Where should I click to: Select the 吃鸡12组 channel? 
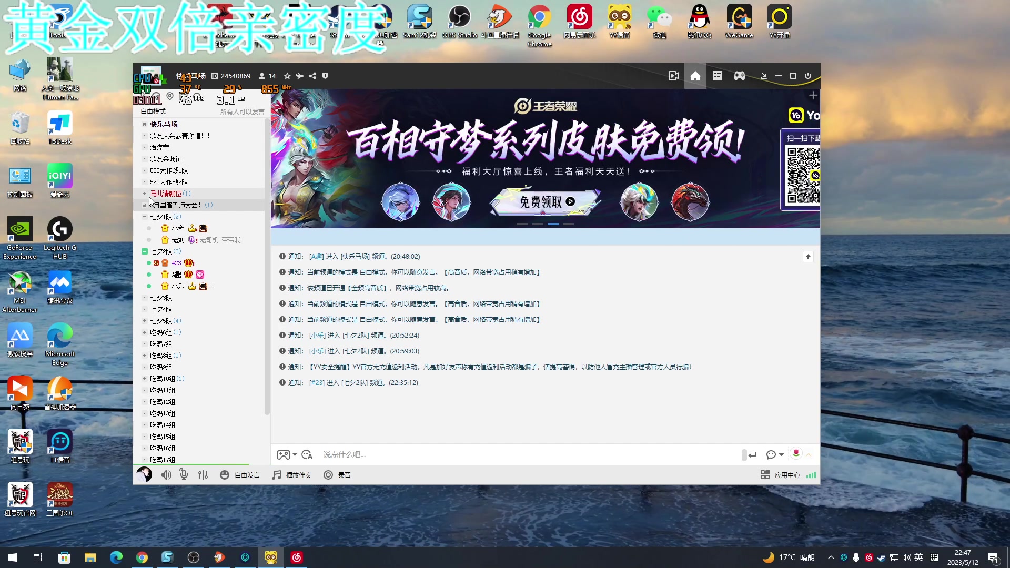coord(163,402)
